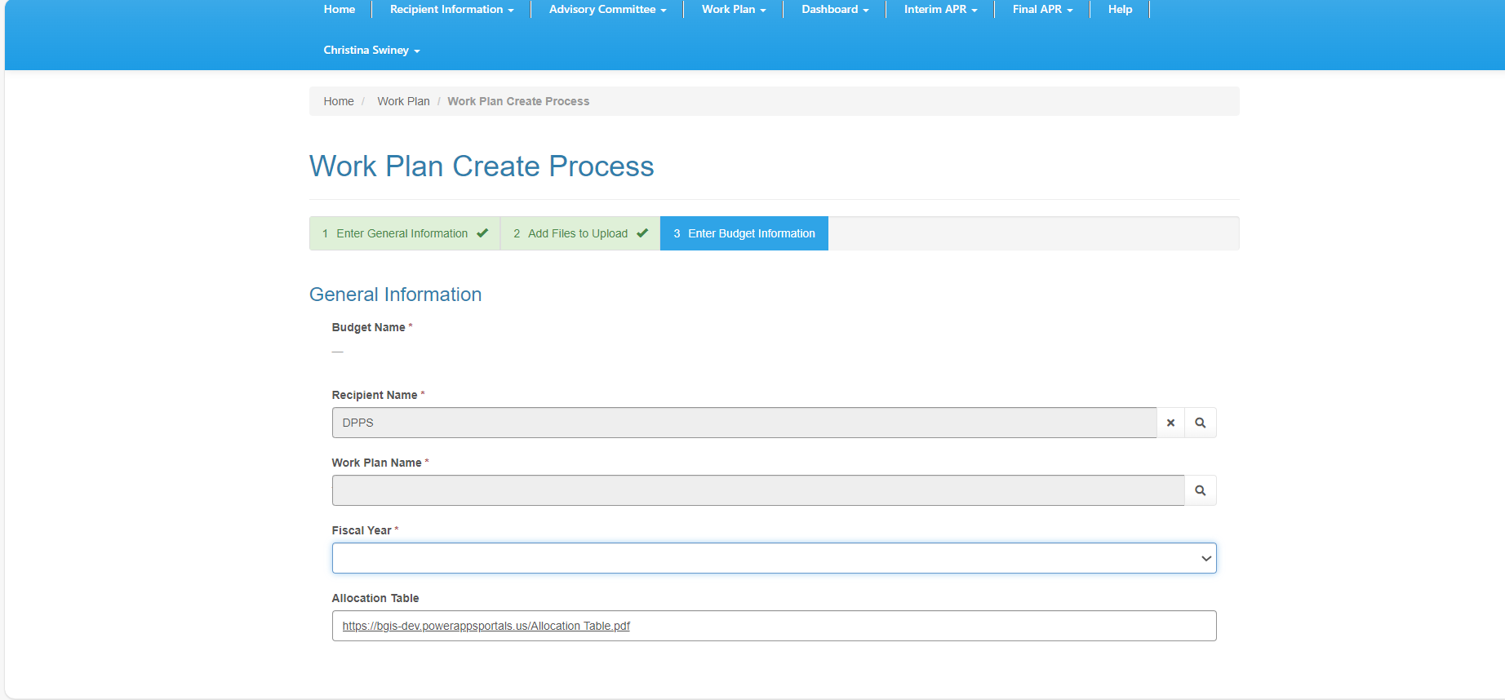Expand the Fiscal Year dropdown
1505x700 pixels.
click(774, 558)
